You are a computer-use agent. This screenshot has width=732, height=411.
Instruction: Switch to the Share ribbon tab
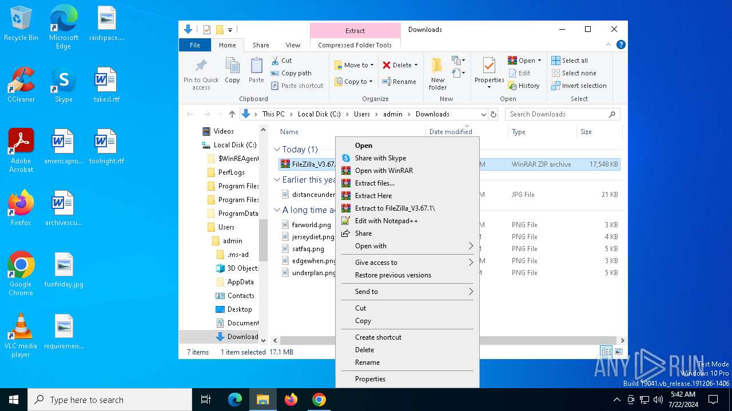(x=261, y=45)
